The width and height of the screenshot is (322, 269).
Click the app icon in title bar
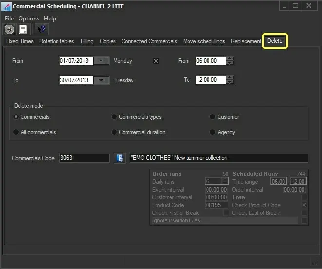(x=6, y=6)
